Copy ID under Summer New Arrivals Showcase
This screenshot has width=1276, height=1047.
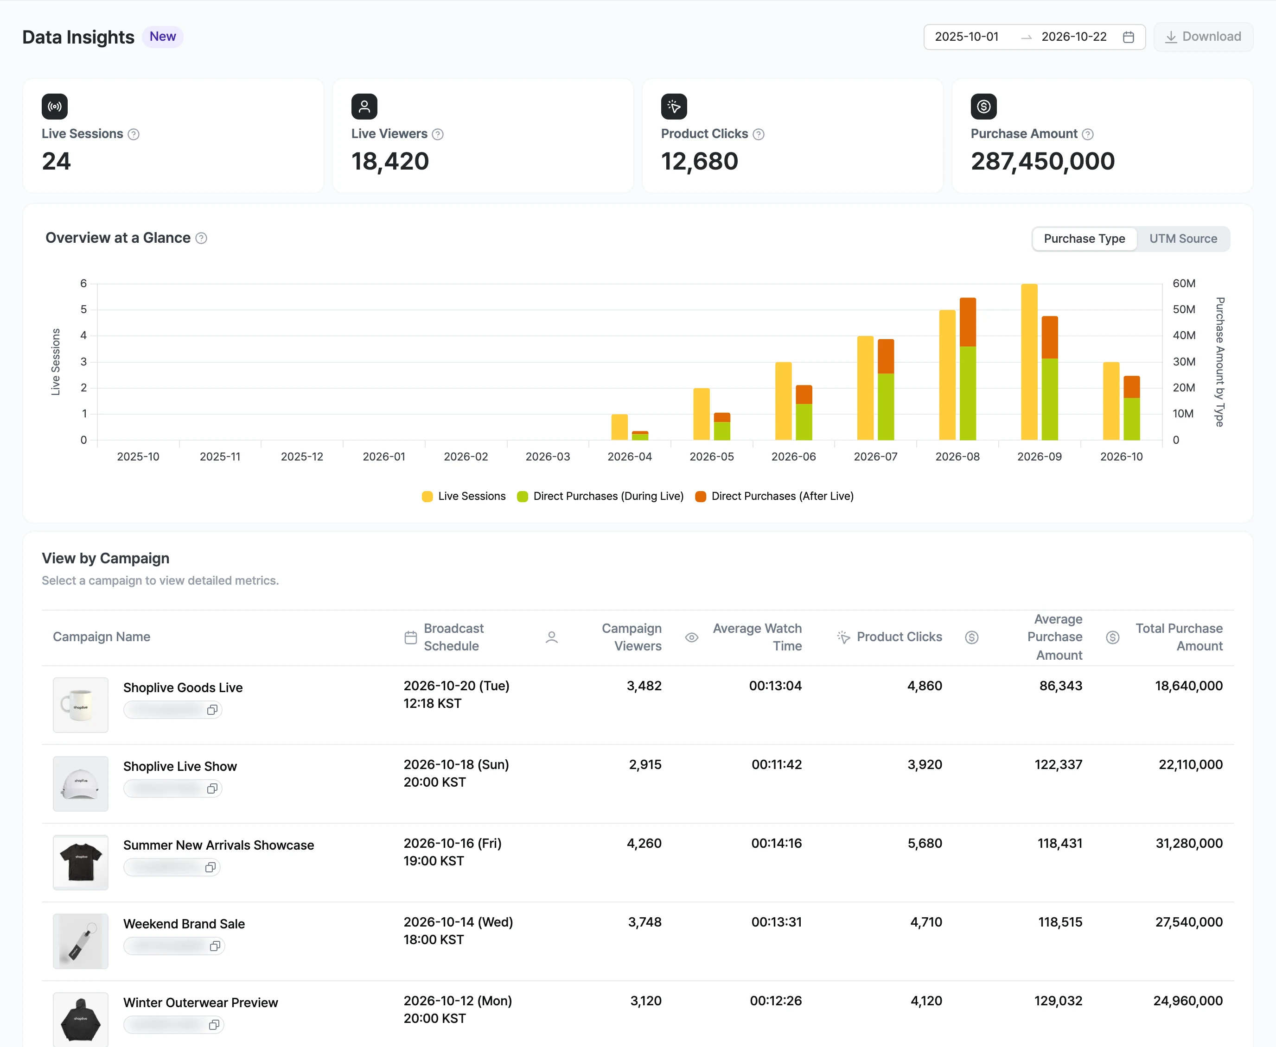coord(210,867)
